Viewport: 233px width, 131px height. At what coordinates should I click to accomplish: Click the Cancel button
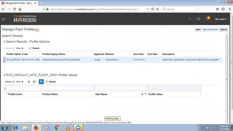pyautogui.click(x=224, y=29)
